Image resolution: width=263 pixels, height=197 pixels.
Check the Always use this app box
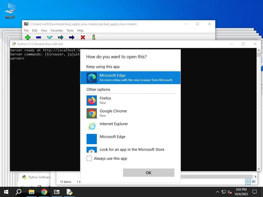(x=89, y=158)
